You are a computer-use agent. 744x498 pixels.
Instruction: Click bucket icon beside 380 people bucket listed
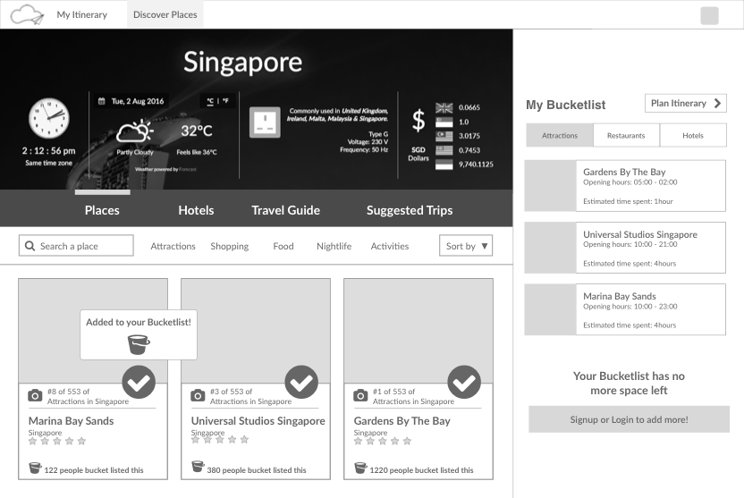tap(198, 466)
